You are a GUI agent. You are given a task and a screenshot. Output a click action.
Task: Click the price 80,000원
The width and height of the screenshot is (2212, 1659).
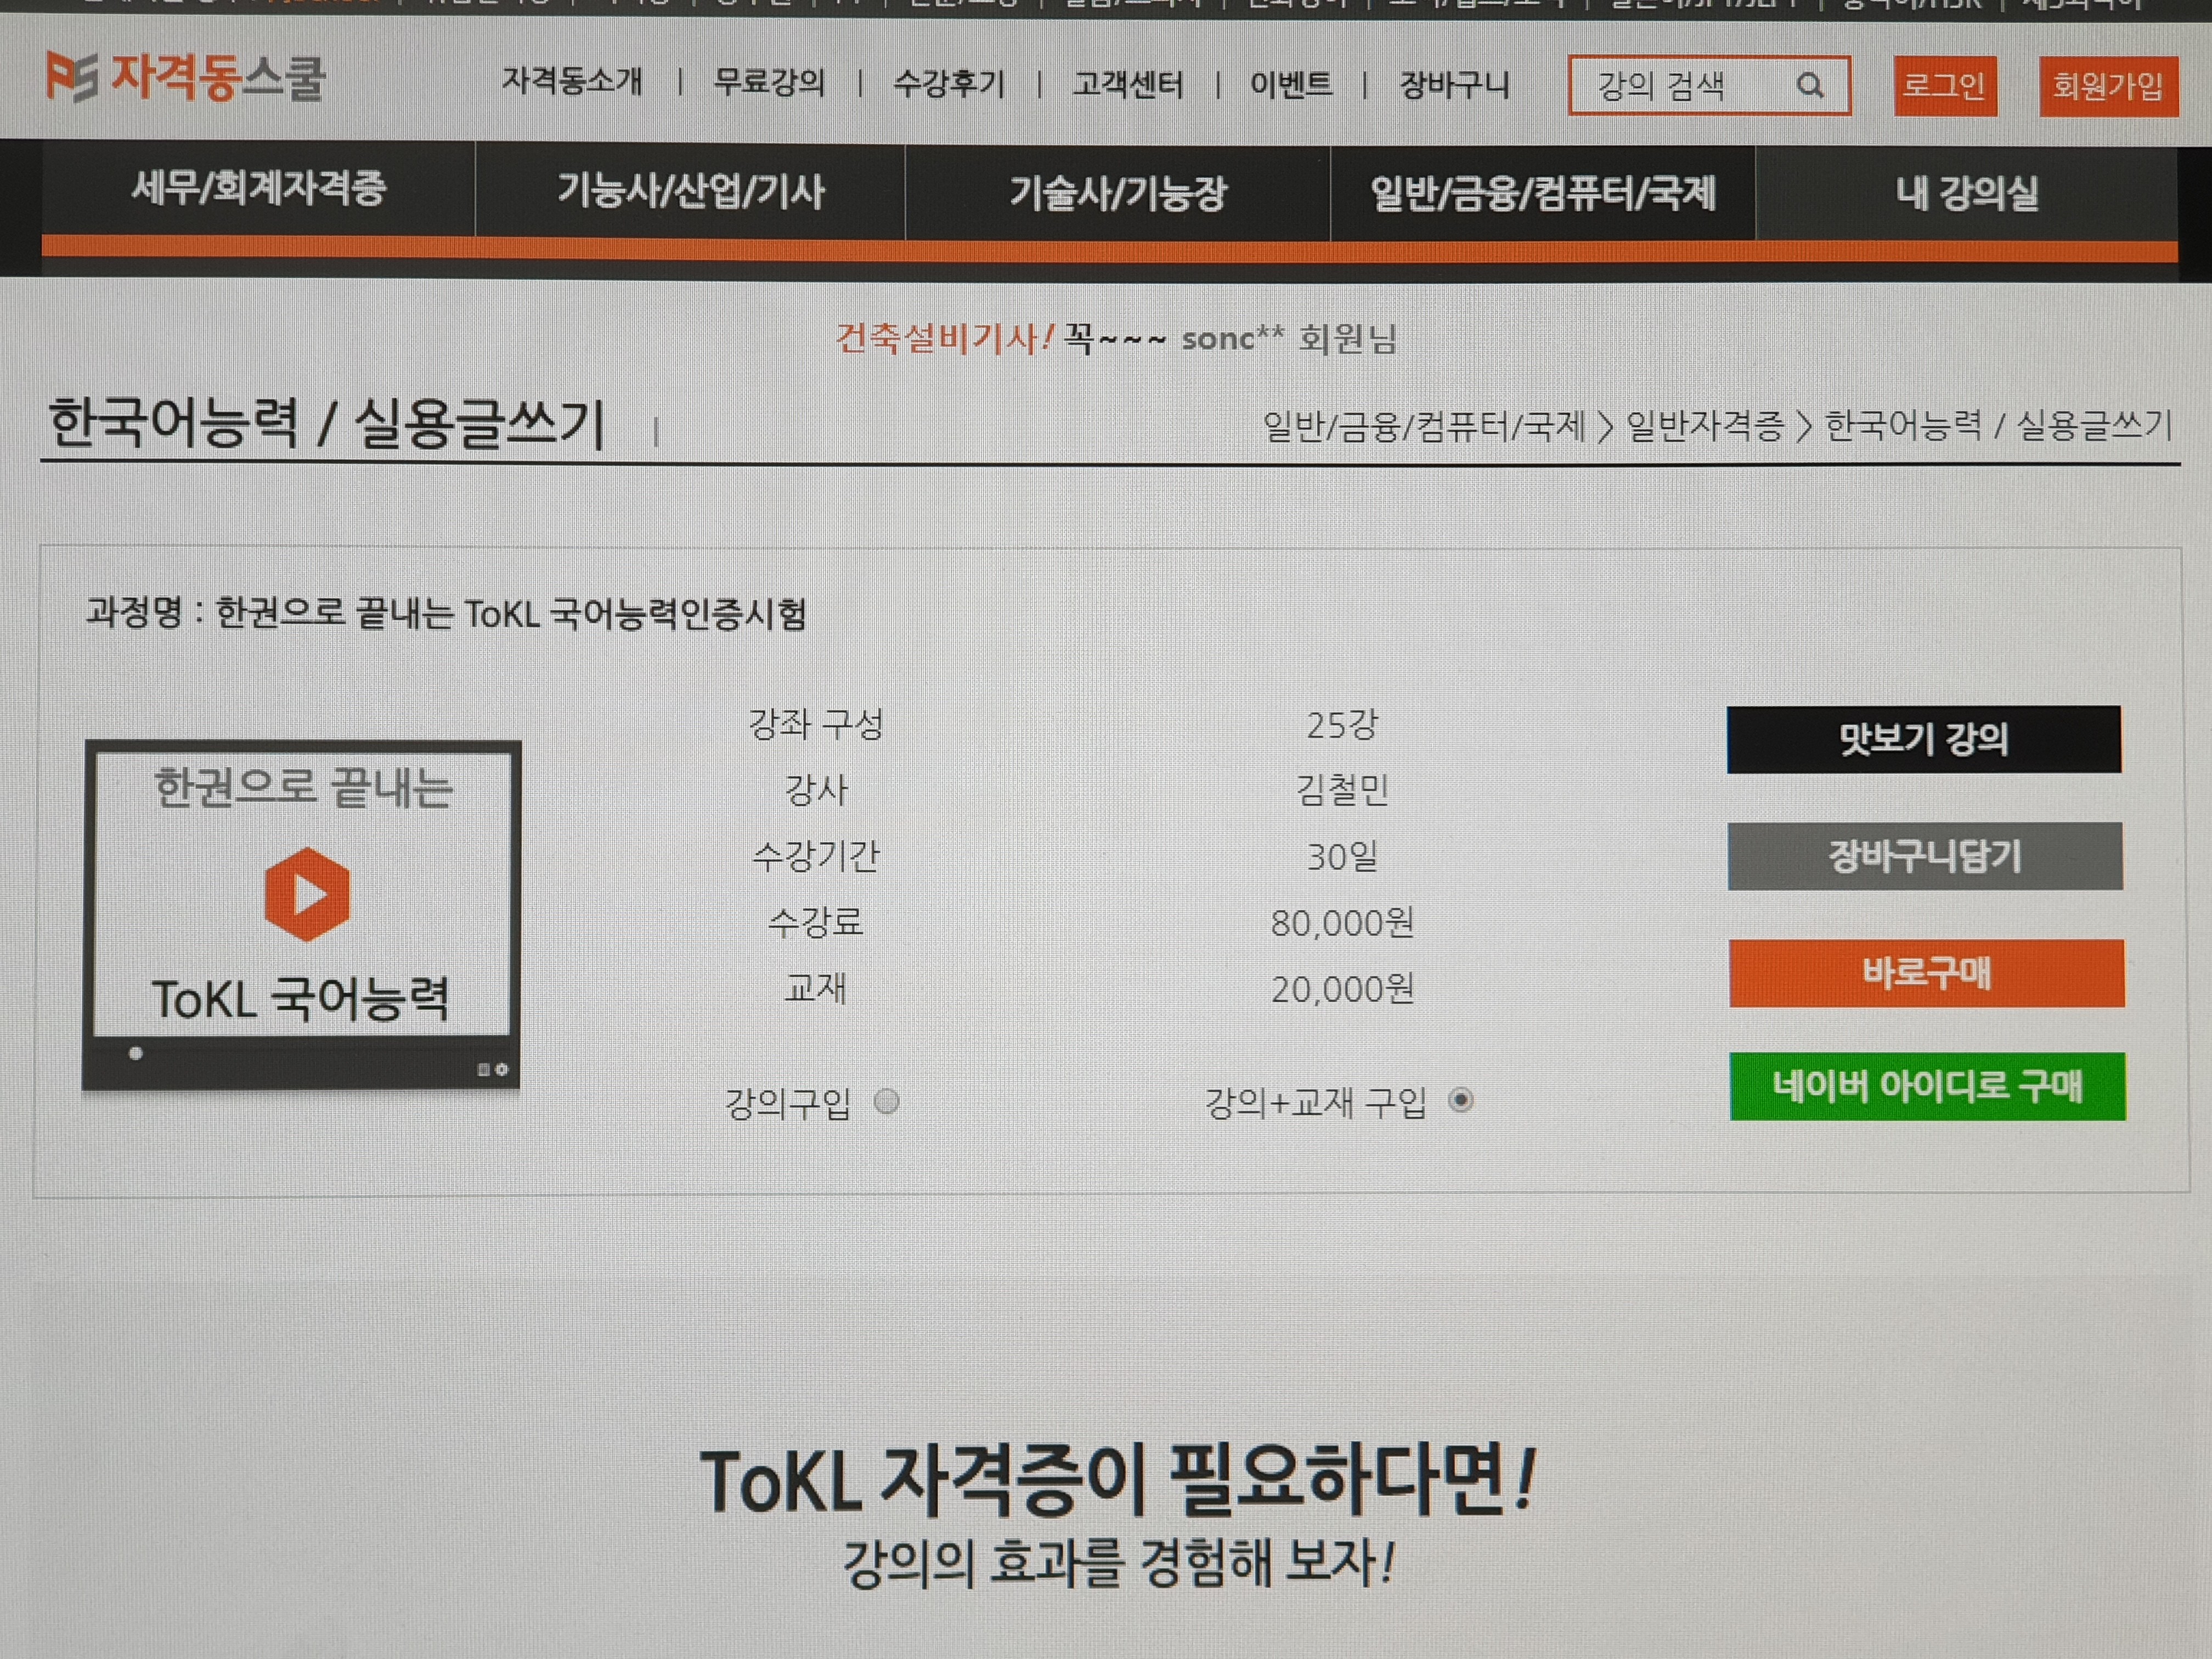tap(1342, 922)
